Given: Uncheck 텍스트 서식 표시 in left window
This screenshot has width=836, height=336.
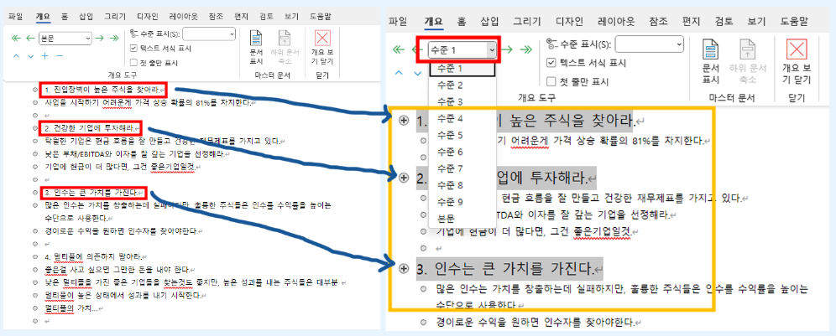Looking at the screenshot, I should (x=133, y=49).
